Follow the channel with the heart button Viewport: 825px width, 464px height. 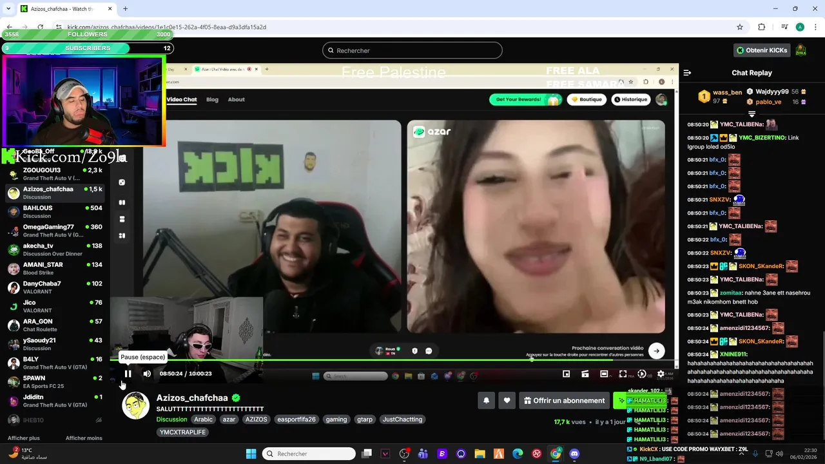[x=507, y=400]
